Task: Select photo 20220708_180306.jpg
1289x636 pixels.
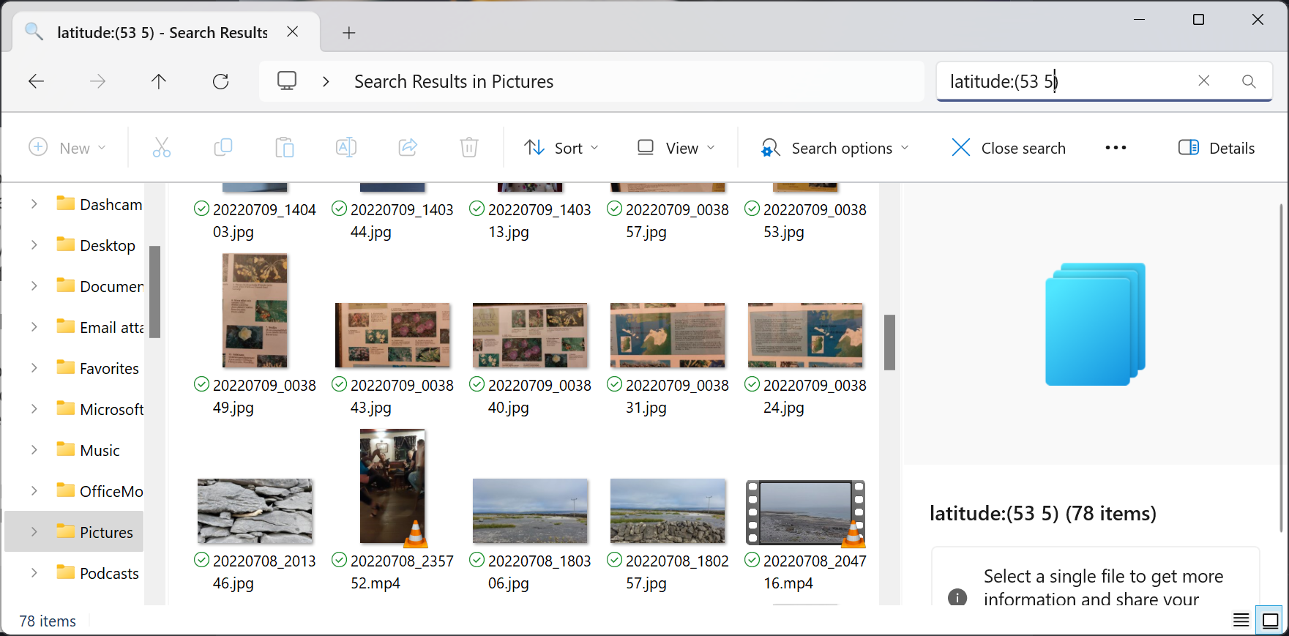Action: [x=530, y=511]
